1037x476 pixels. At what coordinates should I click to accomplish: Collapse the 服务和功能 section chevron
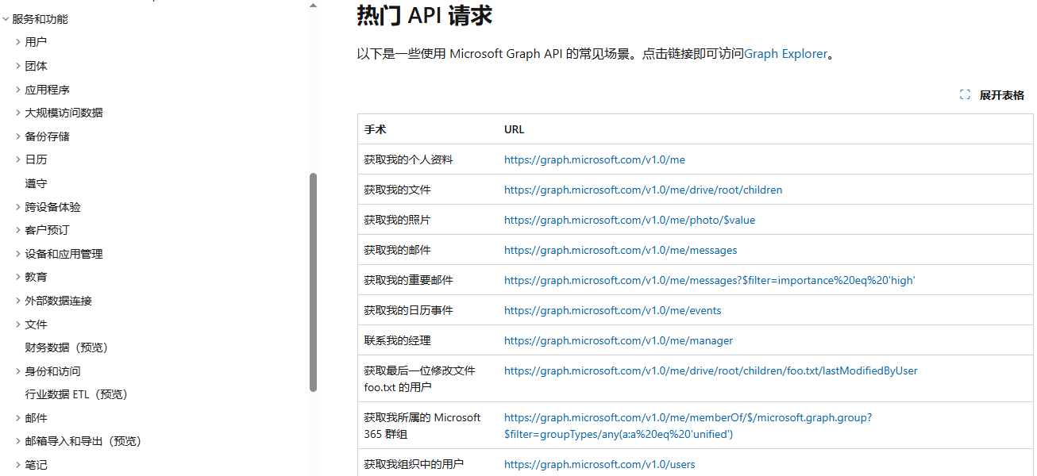(x=6, y=18)
